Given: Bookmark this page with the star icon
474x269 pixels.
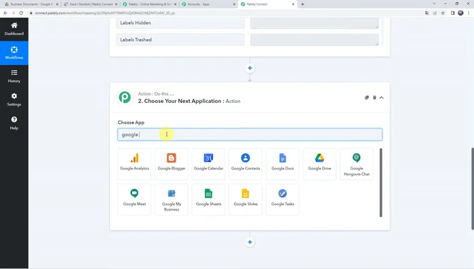Looking at the screenshot, I should coord(443,13).
